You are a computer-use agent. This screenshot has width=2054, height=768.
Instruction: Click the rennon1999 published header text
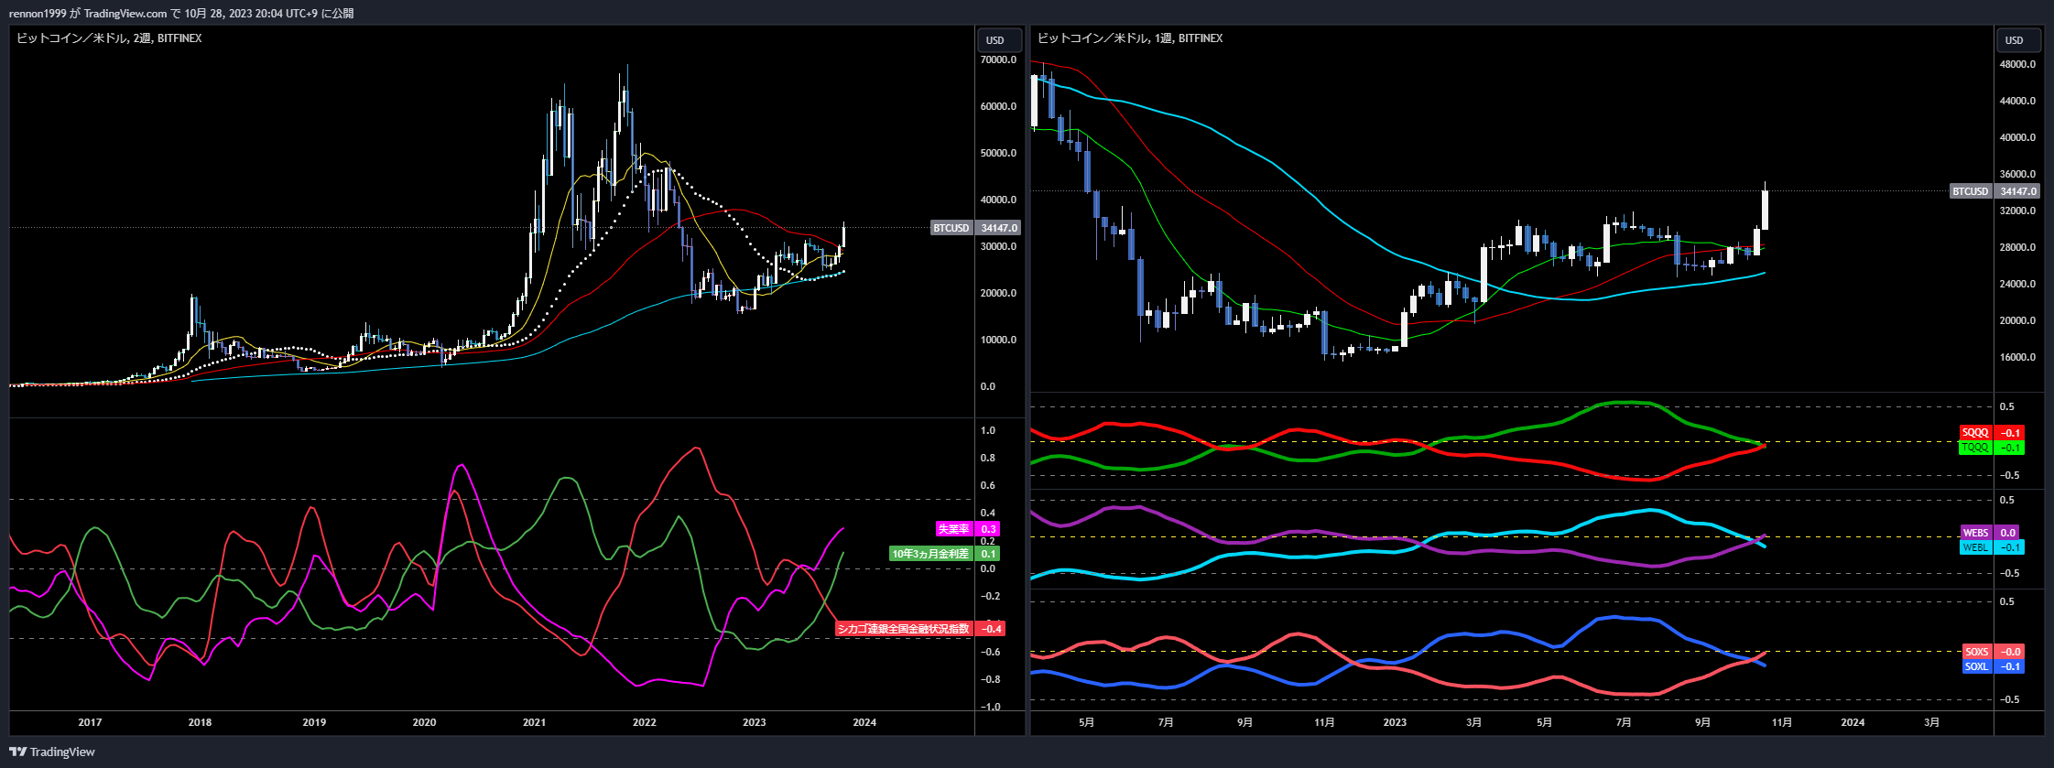coord(181,13)
